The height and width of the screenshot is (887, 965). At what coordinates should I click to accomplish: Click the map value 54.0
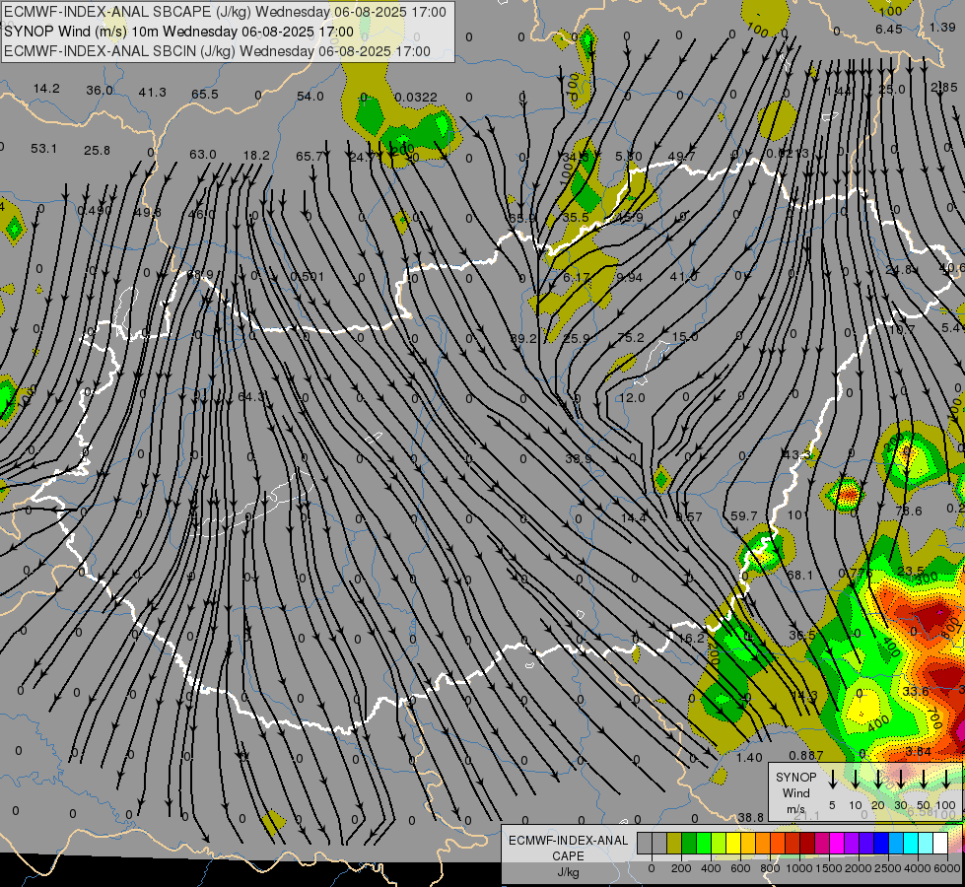[x=310, y=96]
